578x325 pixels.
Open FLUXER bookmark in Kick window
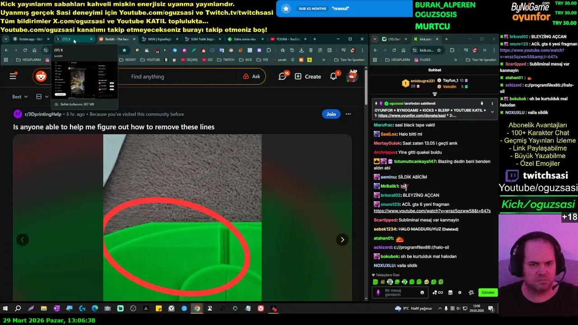coord(422,60)
